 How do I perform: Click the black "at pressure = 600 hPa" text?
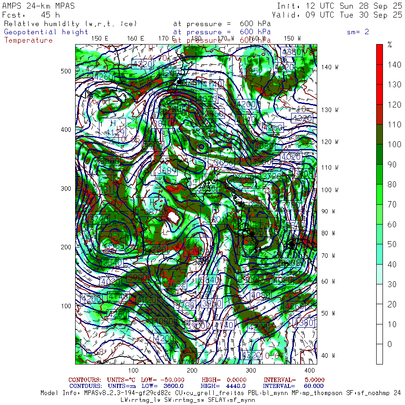pyautogui.click(x=222, y=24)
